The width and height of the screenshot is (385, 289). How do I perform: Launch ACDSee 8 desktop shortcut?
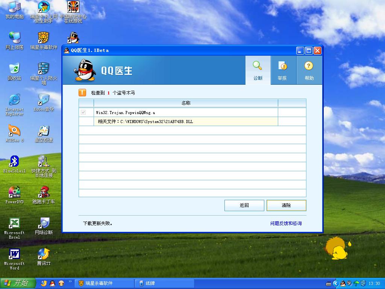(15, 134)
